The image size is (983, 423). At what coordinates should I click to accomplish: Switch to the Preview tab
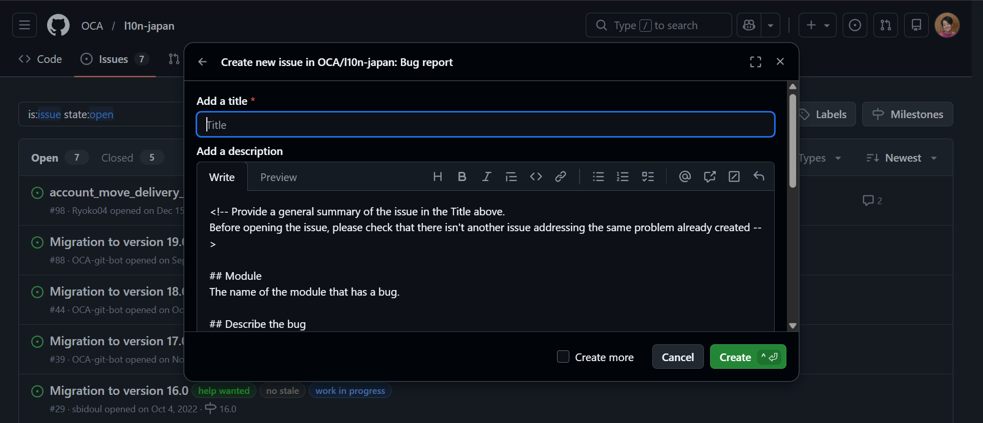(279, 177)
